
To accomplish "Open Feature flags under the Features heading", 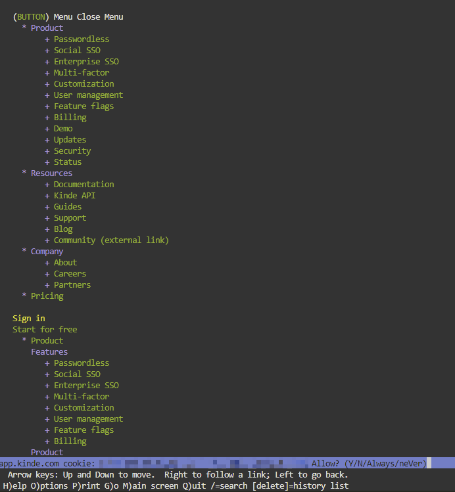I will 84,430.
